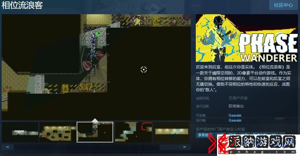Click the game description starting 欢迎来到后室
300x156 pixels.
[x=243, y=78]
